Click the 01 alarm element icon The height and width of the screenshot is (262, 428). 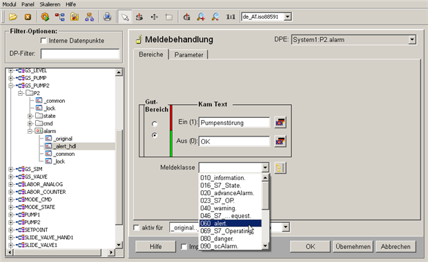pos(39,131)
